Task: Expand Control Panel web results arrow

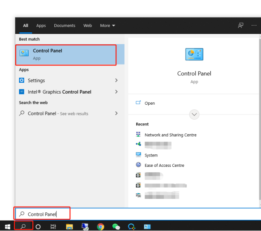Action: pos(116,113)
